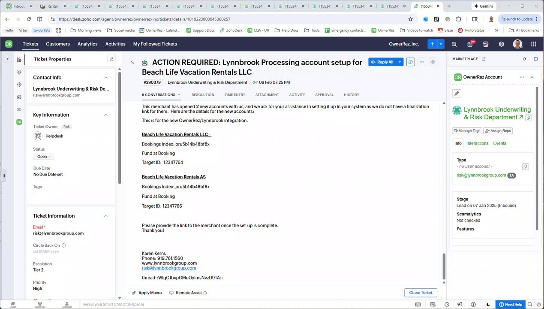The height and width of the screenshot is (309, 544).
Task: Open the marketplace store icon in header
Action: click(486, 44)
